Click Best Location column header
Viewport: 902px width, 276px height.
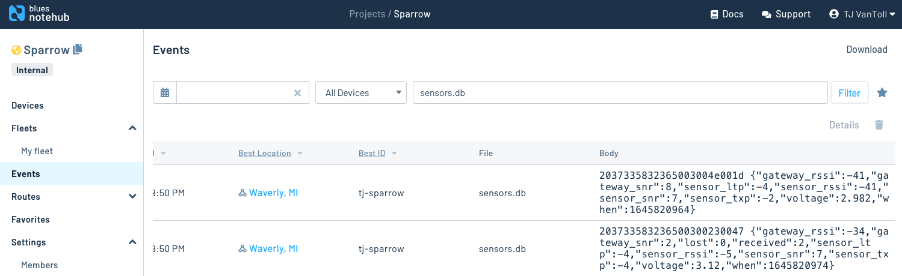265,154
